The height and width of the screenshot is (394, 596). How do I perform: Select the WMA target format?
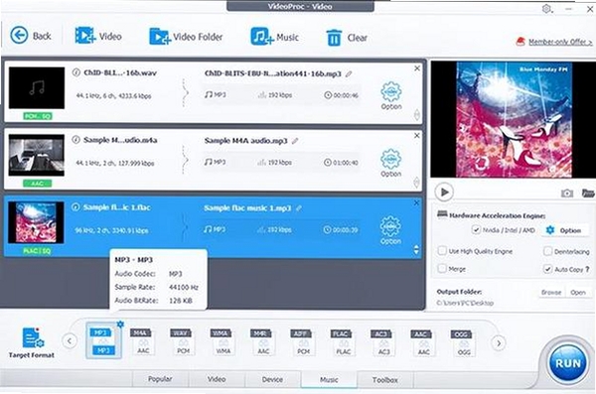click(222, 341)
